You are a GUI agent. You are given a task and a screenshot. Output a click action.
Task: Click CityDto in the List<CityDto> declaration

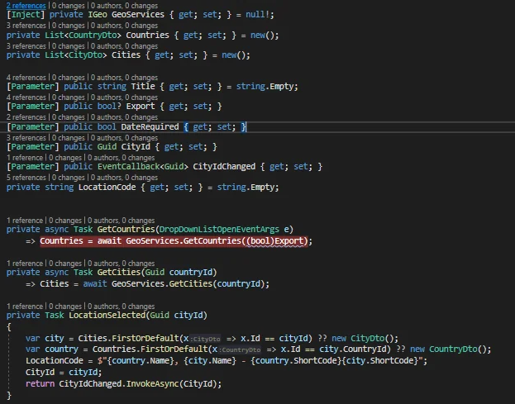tap(85, 55)
